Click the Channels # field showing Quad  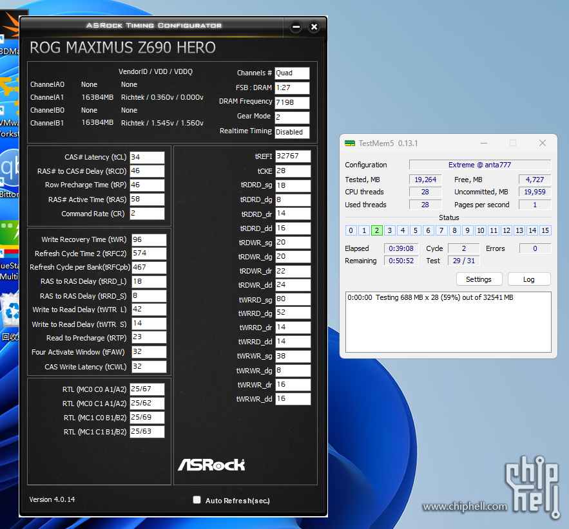(x=292, y=73)
